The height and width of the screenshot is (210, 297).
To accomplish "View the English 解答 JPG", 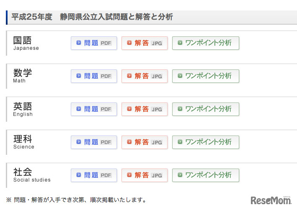I will point(145,109).
